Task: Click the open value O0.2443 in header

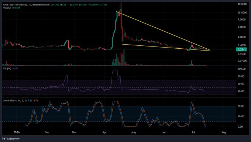Action: (x=55, y=5)
